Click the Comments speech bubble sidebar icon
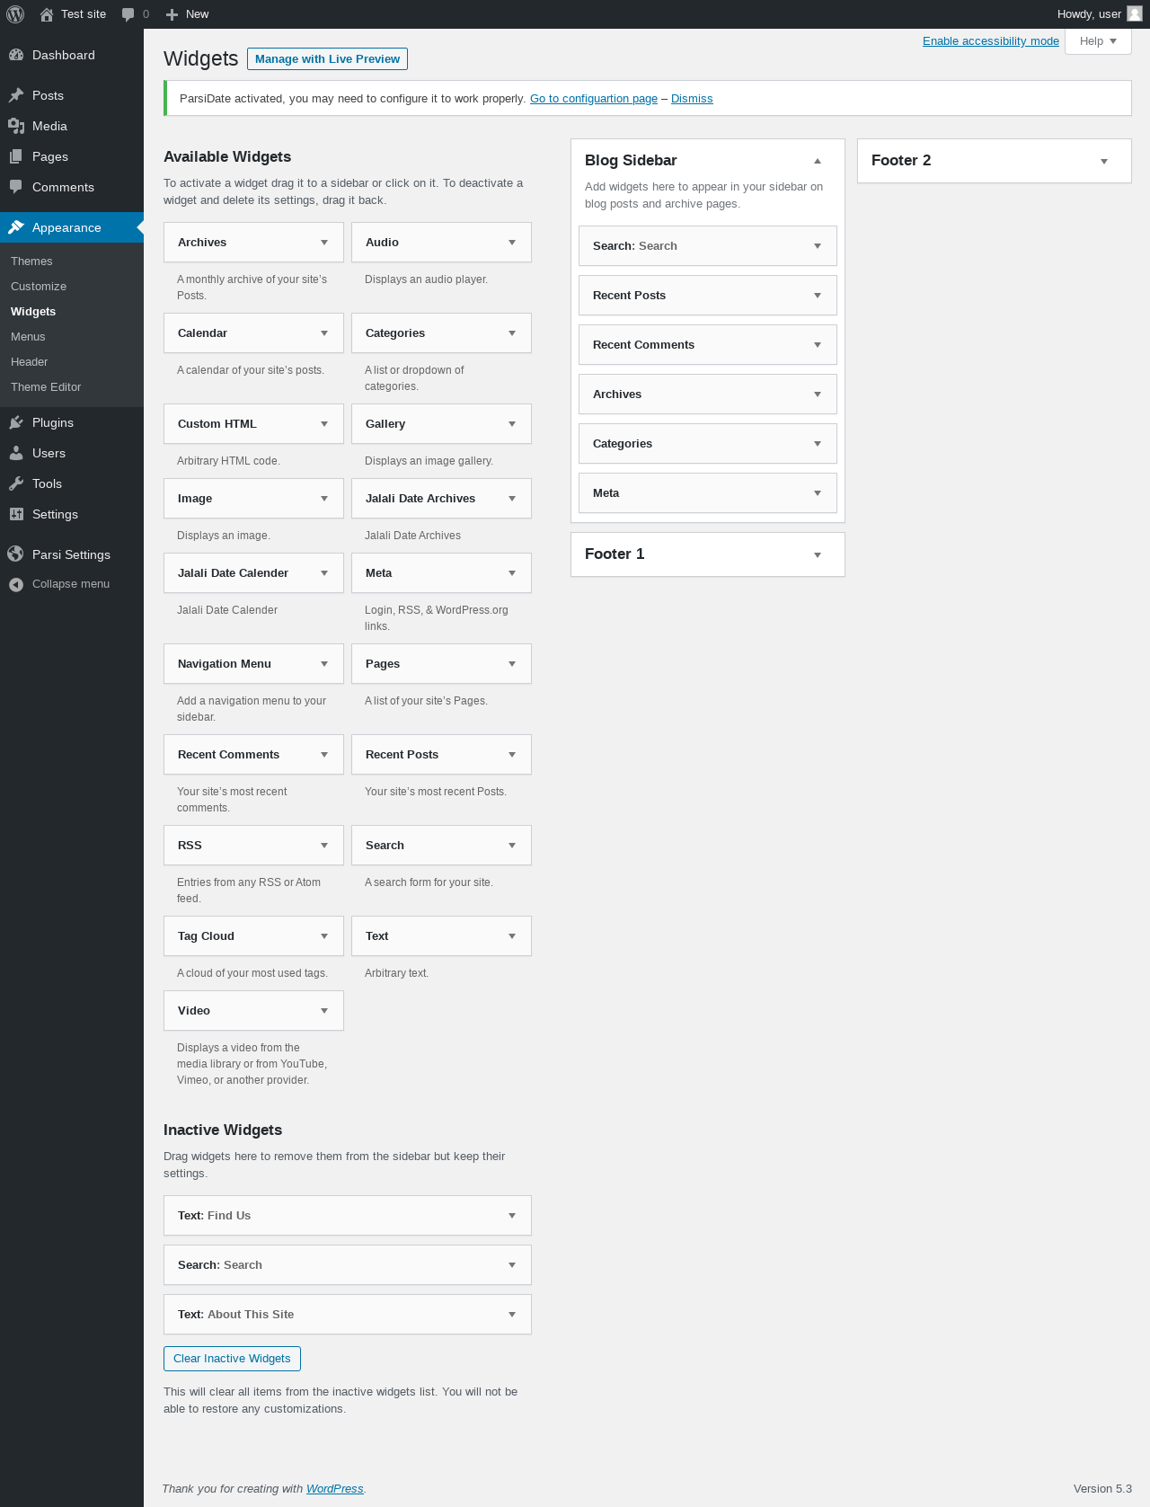The width and height of the screenshot is (1150, 1507). [16, 187]
